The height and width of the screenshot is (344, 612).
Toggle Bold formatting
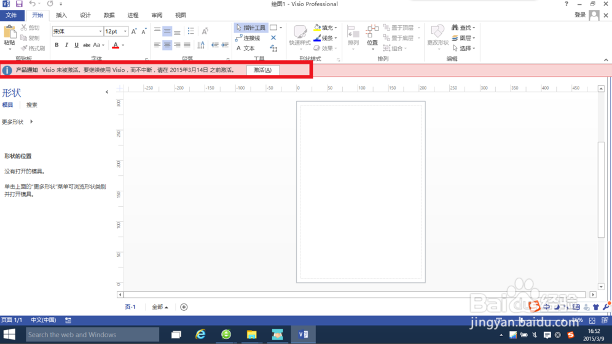coord(57,45)
